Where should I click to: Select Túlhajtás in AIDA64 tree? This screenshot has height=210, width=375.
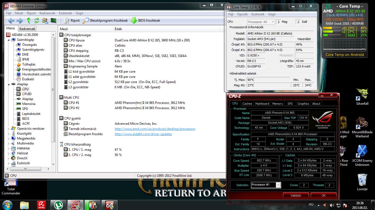coord(29,64)
